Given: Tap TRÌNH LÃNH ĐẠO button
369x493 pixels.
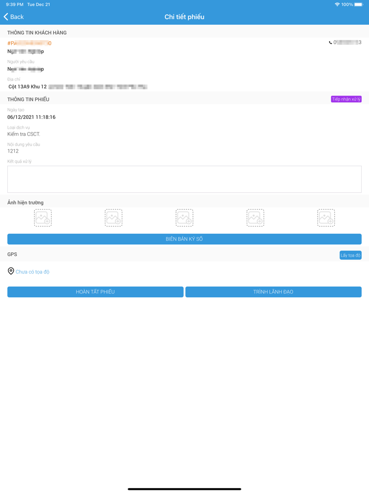Looking at the screenshot, I should pyautogui.click(x=273, y=292).
